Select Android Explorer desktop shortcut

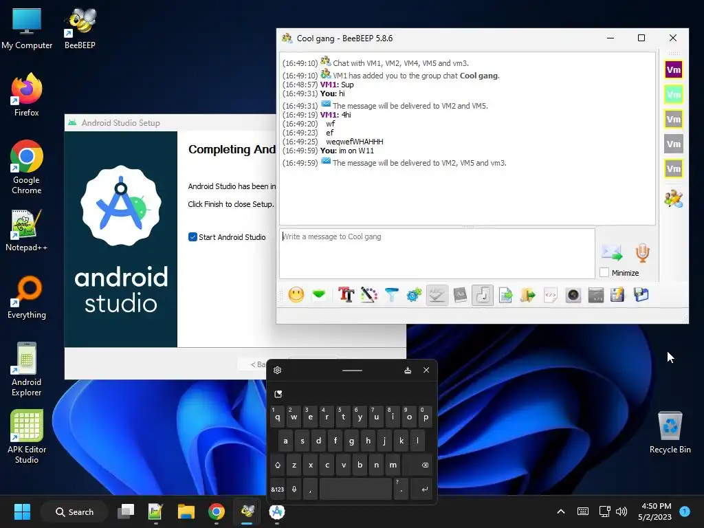point(27,369)
